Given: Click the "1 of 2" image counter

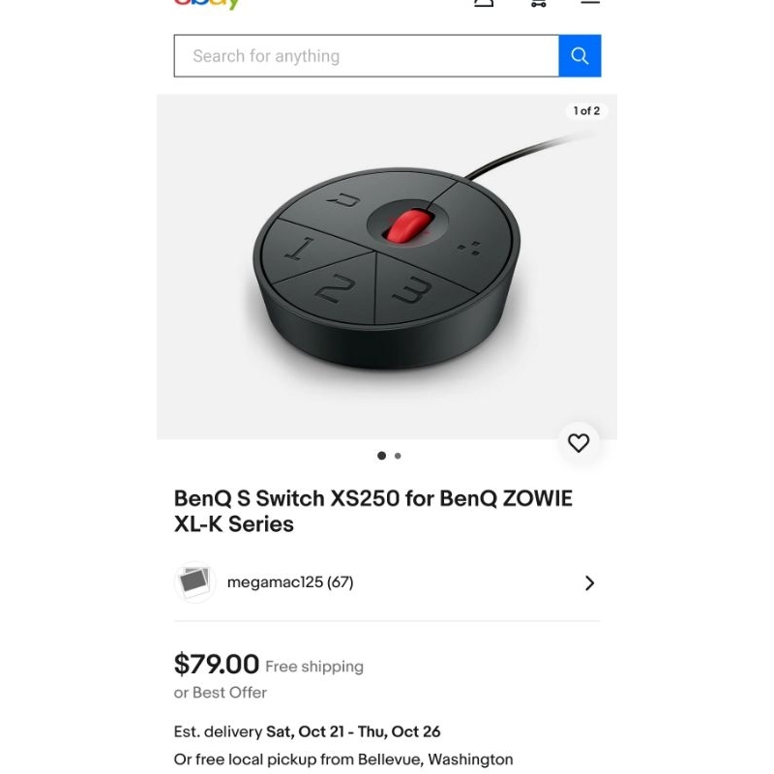Looking at the screenshot, I should click(x=586, y=111).
